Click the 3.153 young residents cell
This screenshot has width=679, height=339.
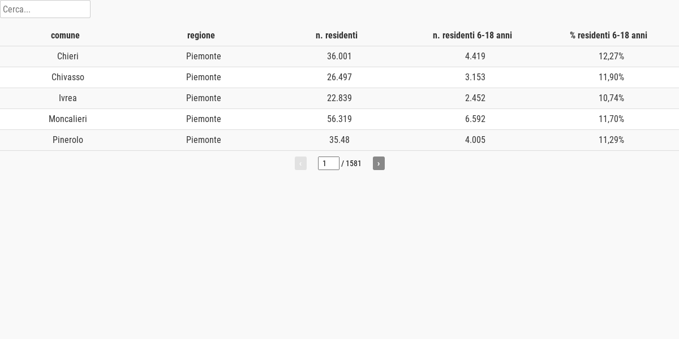pyautogui.click(x=475, y=77)
